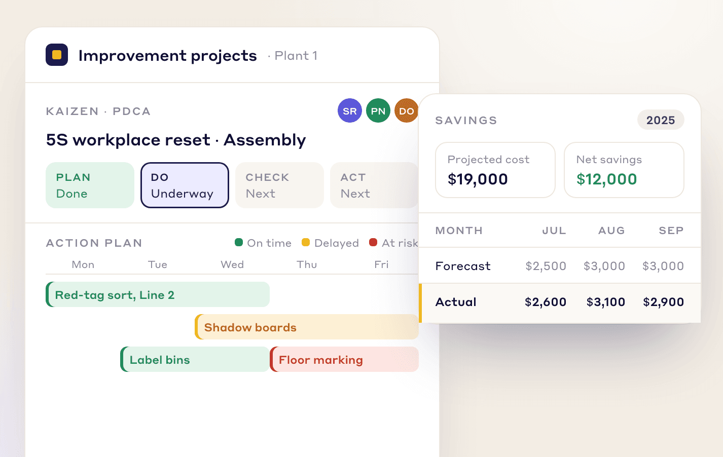Select the Mon column header
Viewport: 723px width, 457px height.
(83, 264)
